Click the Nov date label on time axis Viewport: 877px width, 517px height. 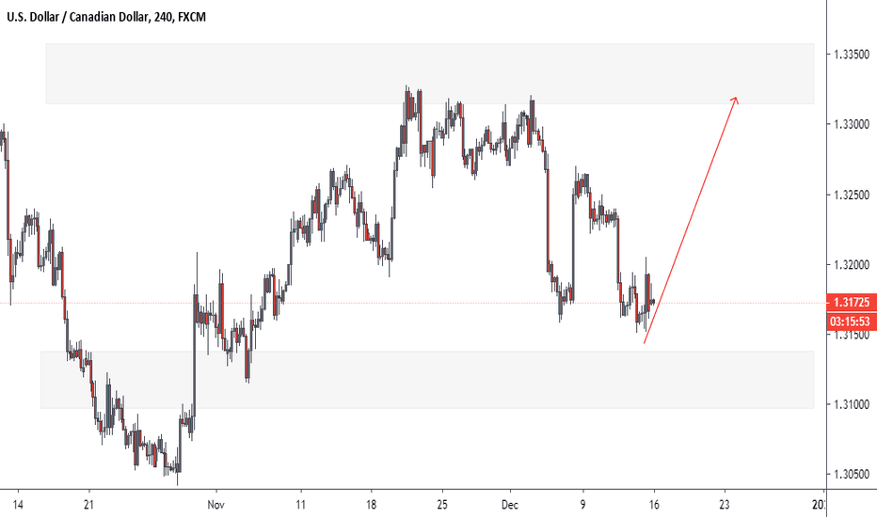point(215,505)
